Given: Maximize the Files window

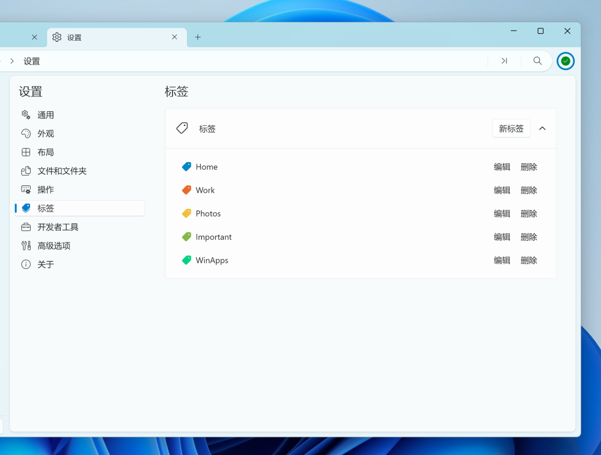Looking at the screenshot, I should [x=540, y=31].
